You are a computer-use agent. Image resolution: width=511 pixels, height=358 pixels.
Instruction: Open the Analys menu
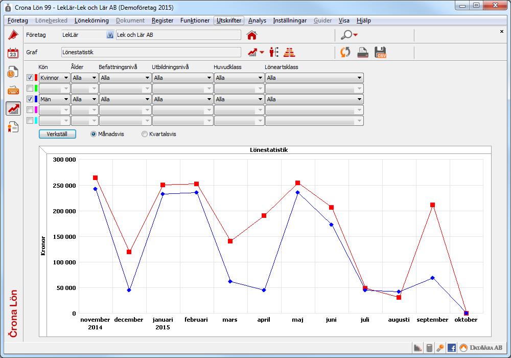257,20
